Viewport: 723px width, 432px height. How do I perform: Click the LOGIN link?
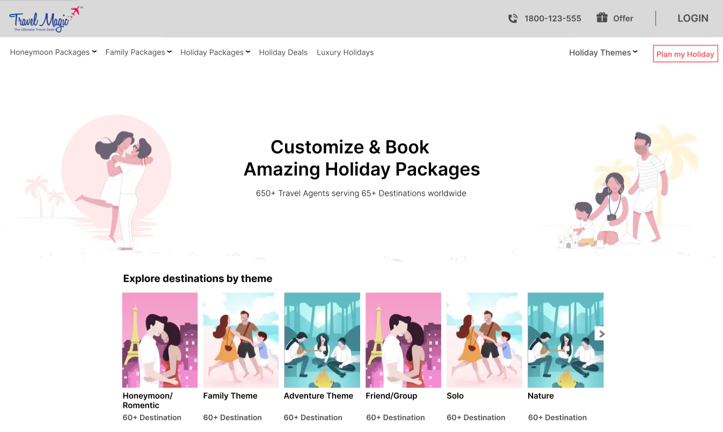tap(692, 18)
